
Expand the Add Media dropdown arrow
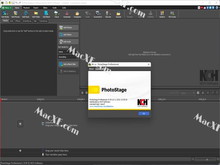point(8,14)
